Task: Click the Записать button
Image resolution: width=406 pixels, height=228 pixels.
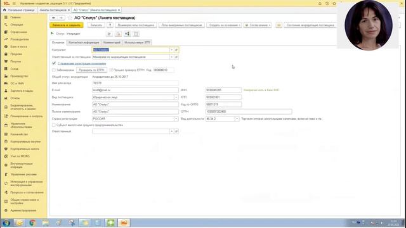Action: coord(96,25)
